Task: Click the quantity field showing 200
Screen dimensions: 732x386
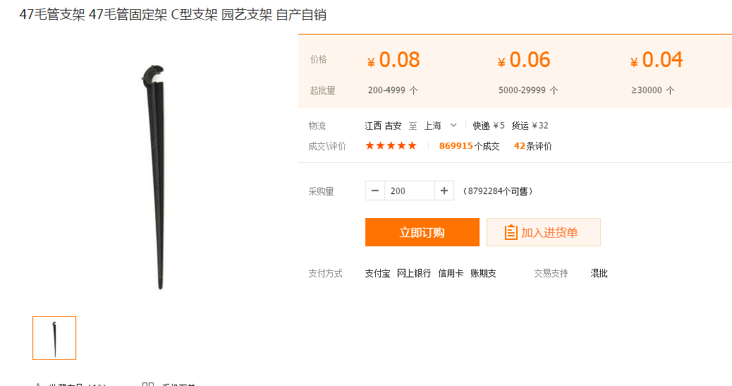Action: (409, 191)
